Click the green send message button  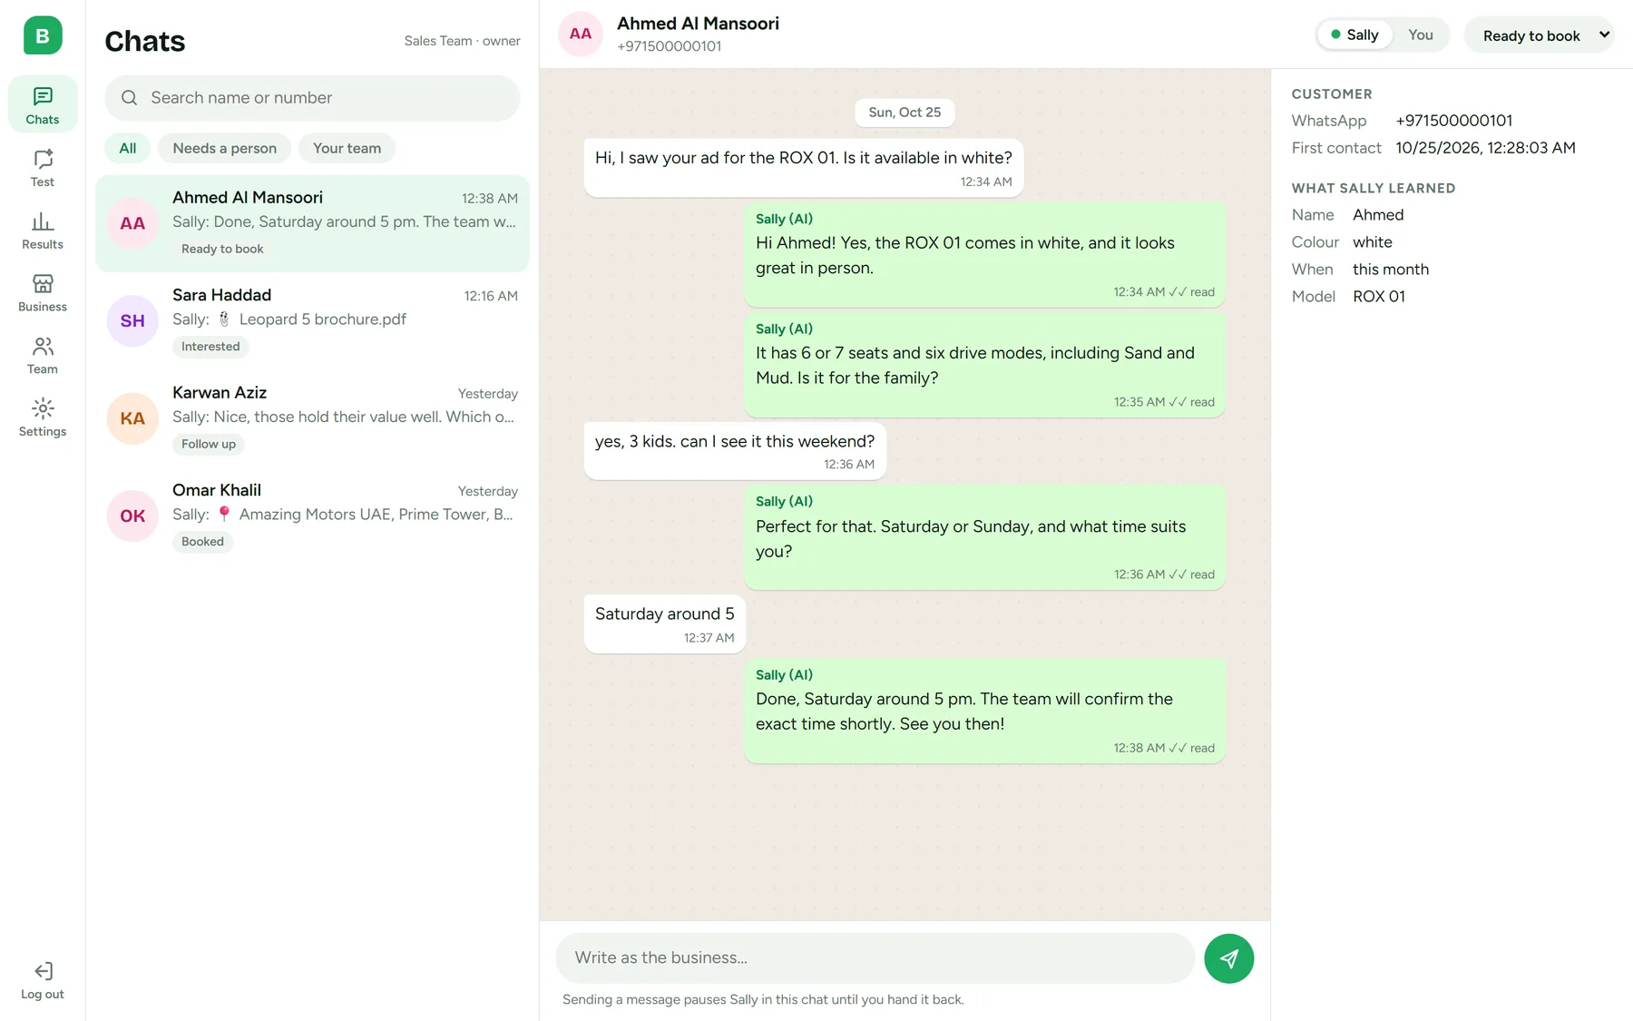pyautogui.click(x=1229, y=958)
